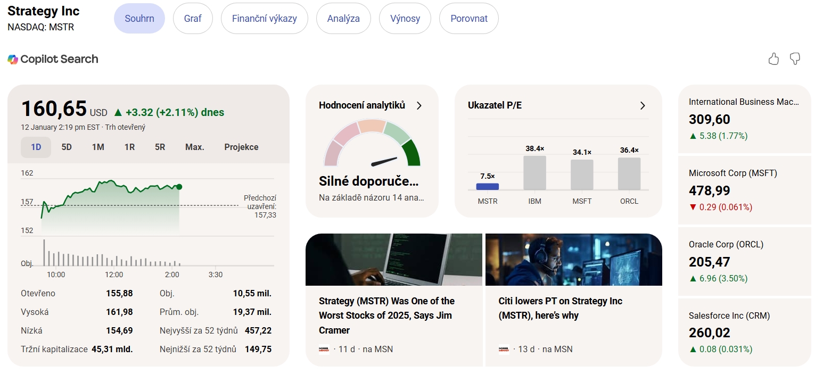
Task: Click the Nejvyšší za 52 týdnů 457,22 value
Action: (258, 331)
